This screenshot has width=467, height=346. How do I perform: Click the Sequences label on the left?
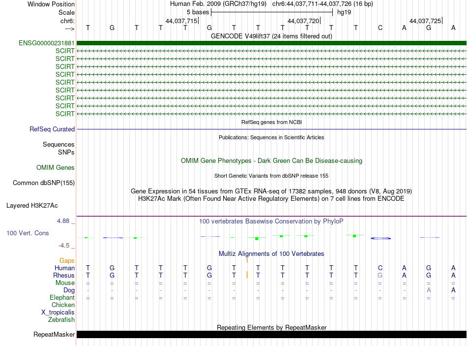(x=58, y=144)
